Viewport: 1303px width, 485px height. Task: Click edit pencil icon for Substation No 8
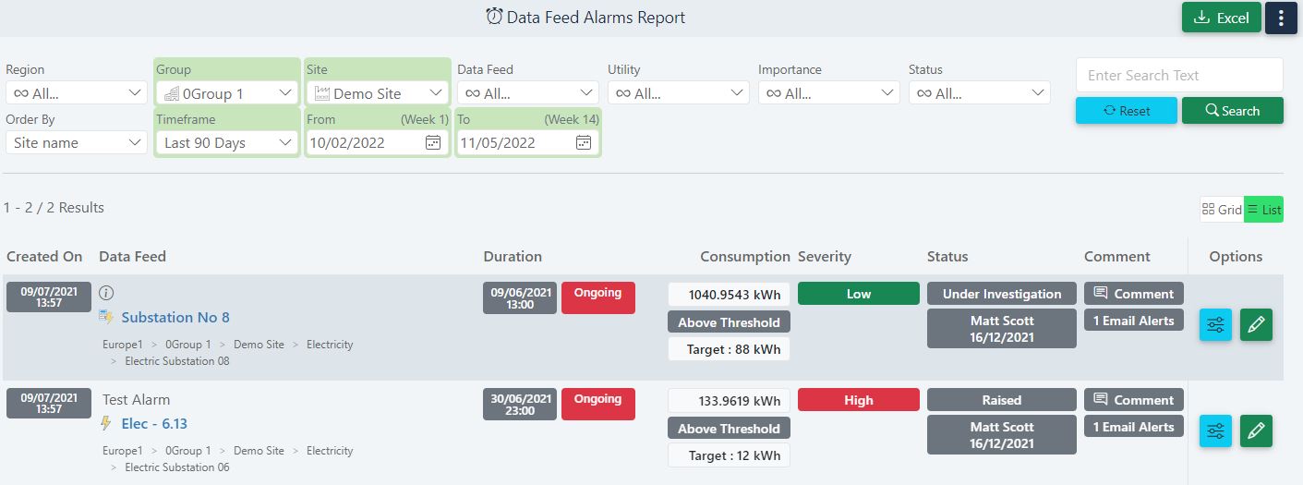tap(1256, 324)
